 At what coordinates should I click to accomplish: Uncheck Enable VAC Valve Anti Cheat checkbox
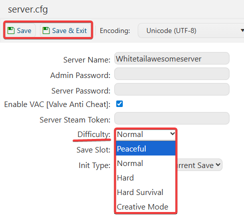click(x=119, y=104)
